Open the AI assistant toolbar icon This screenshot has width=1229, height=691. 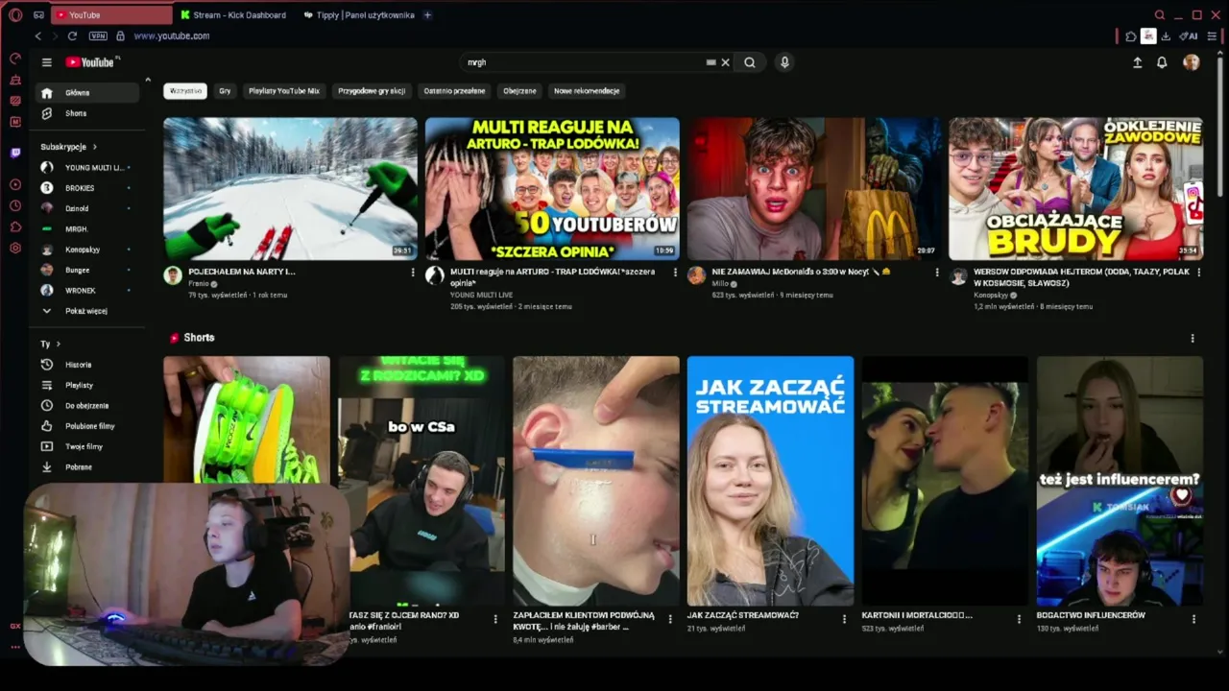click(1189, 36)
